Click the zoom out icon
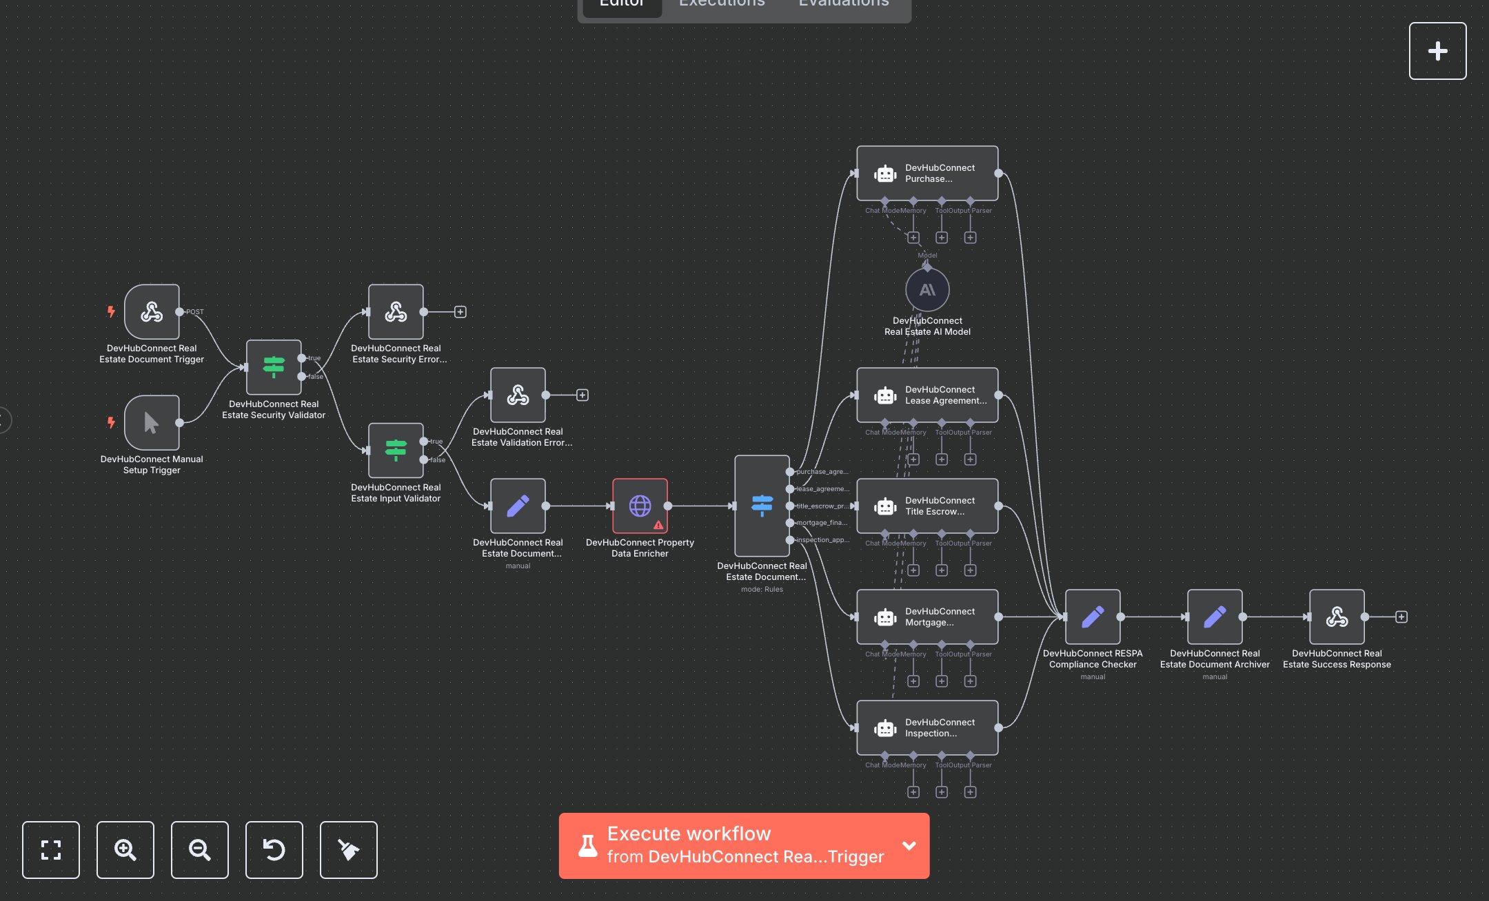The width and height of the screenshot is (1489, 901). click(200, 850)
